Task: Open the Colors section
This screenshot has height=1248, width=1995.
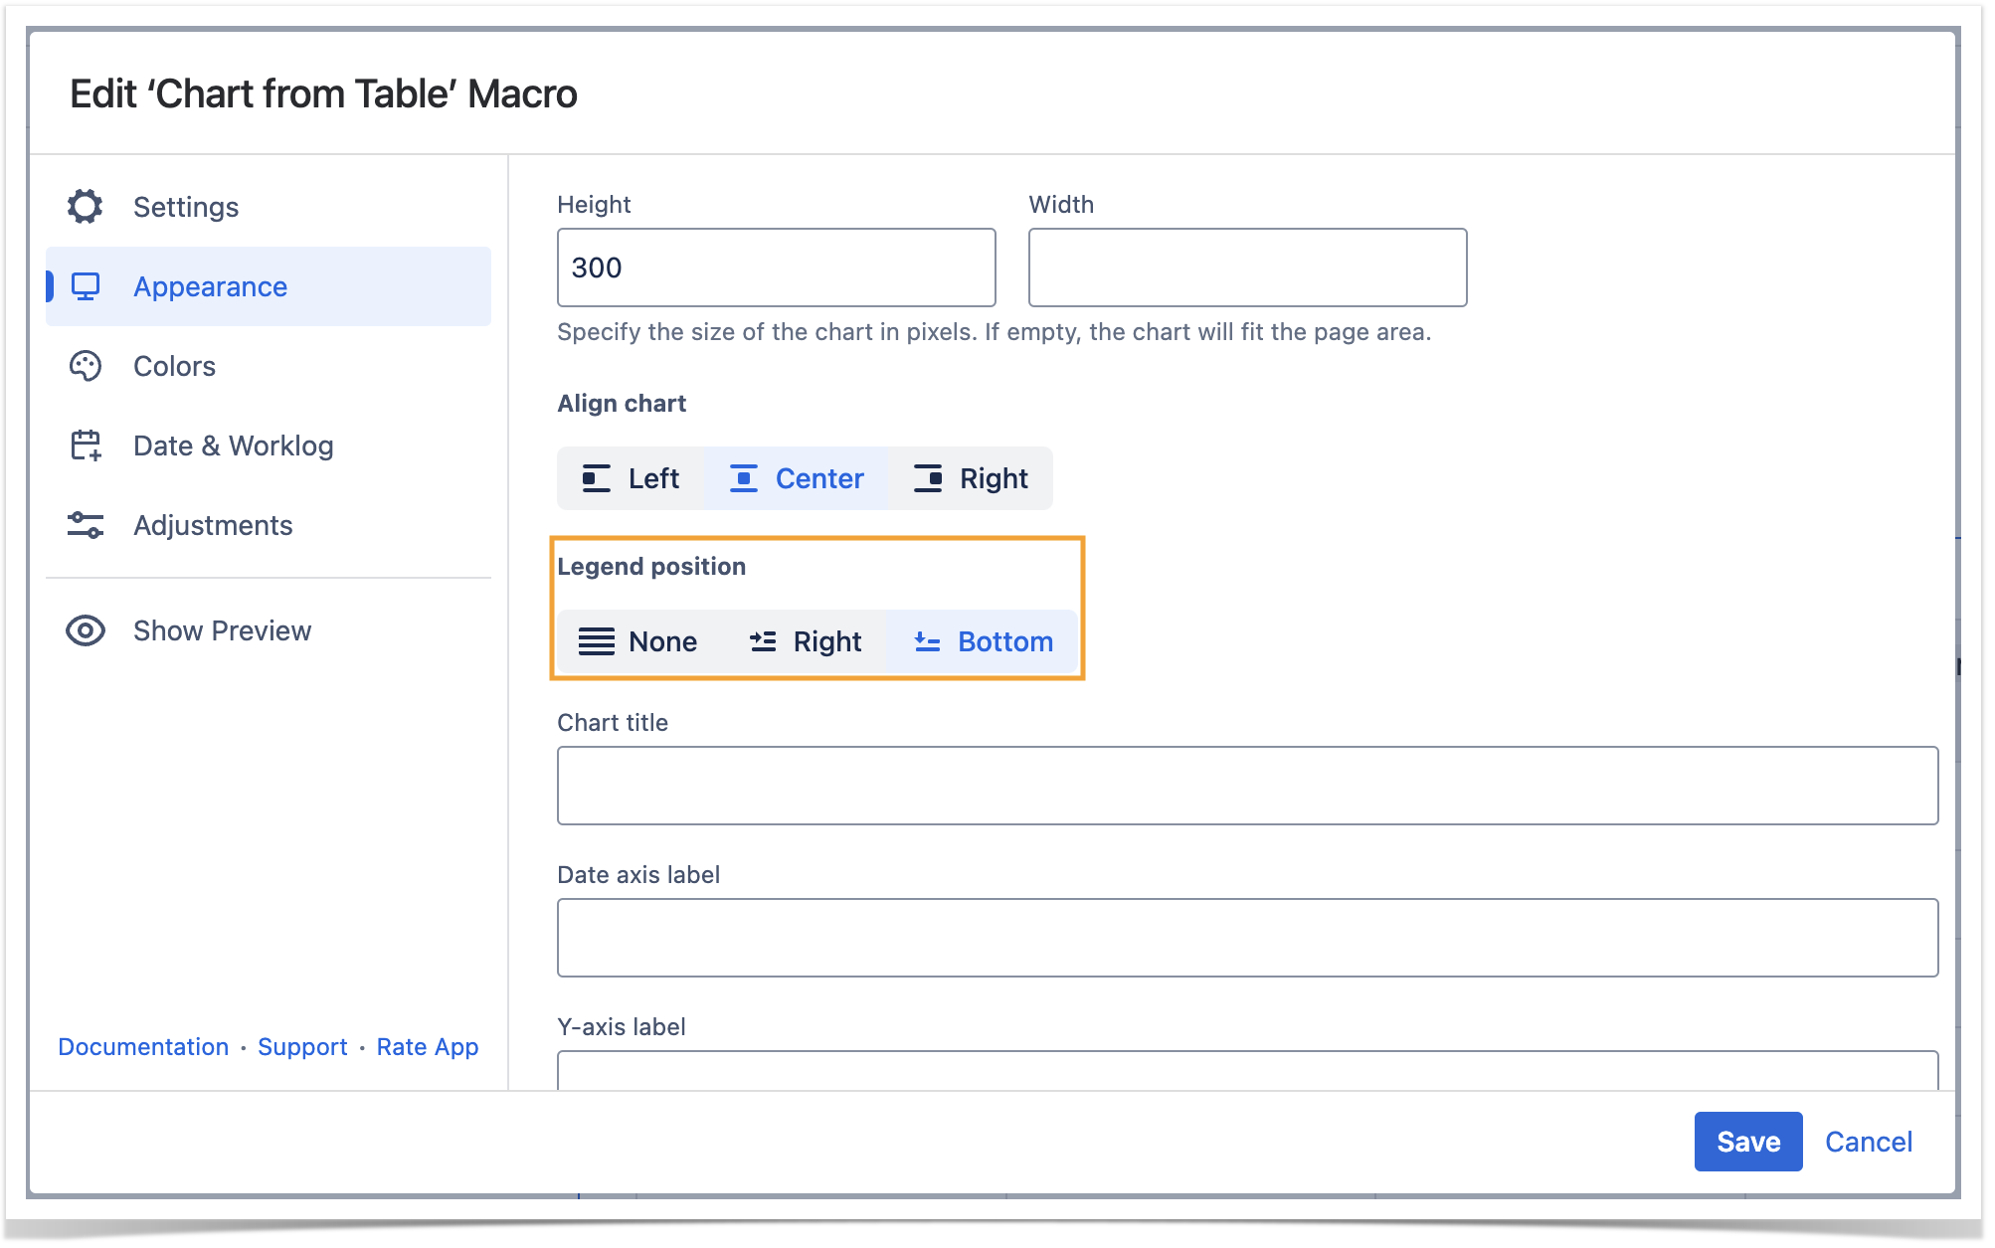Action: pyautogui.click(x=174, y=366)
